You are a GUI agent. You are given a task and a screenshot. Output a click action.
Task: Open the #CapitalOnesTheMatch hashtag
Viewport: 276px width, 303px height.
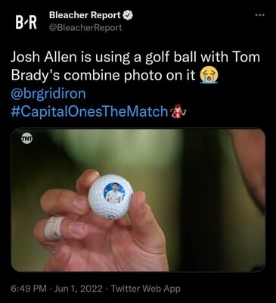click(89, 111)
